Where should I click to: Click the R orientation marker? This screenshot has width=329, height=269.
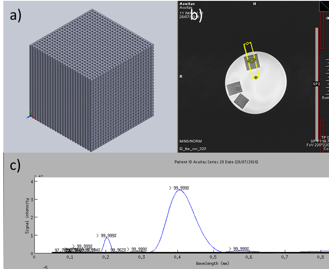point(180,77)
